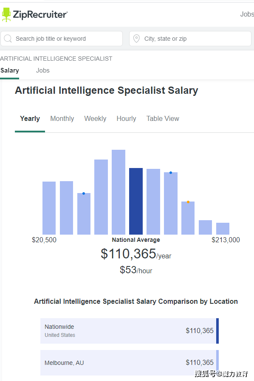The image size is (254, 381).
Task: Select the Nationwide United States row
Action: pyautogui.click(x=130, y=331)
